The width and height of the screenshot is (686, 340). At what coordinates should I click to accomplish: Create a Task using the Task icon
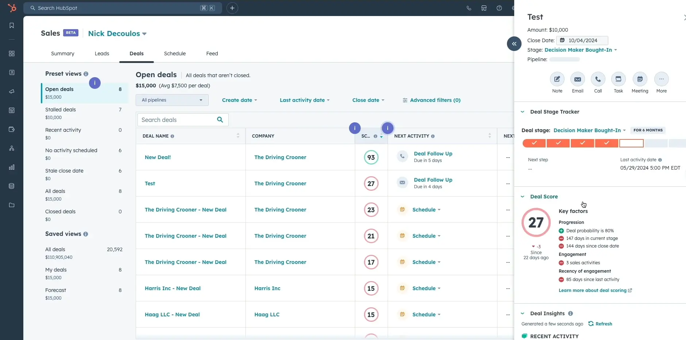tap(618, 79)
